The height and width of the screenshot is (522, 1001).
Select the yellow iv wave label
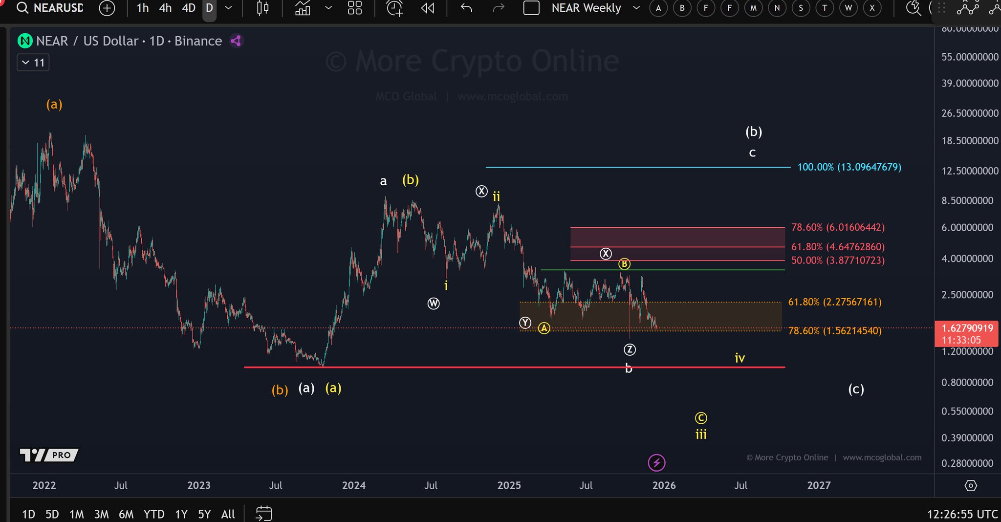coord(740,358)
